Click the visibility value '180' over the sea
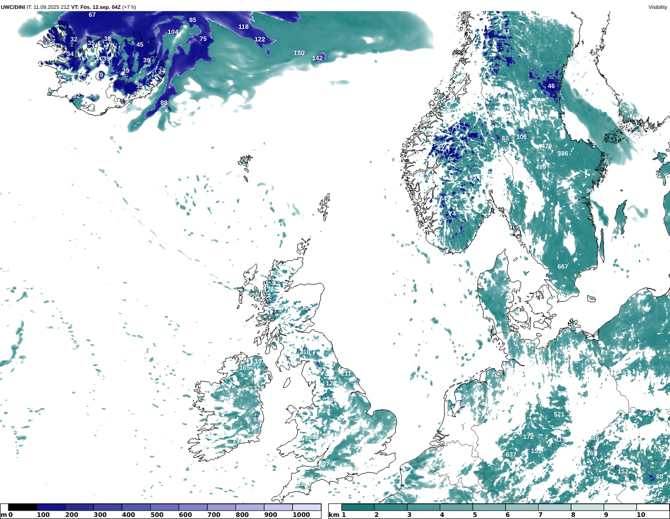Viewport: 670px width, 519px height. tap(299, 53)
